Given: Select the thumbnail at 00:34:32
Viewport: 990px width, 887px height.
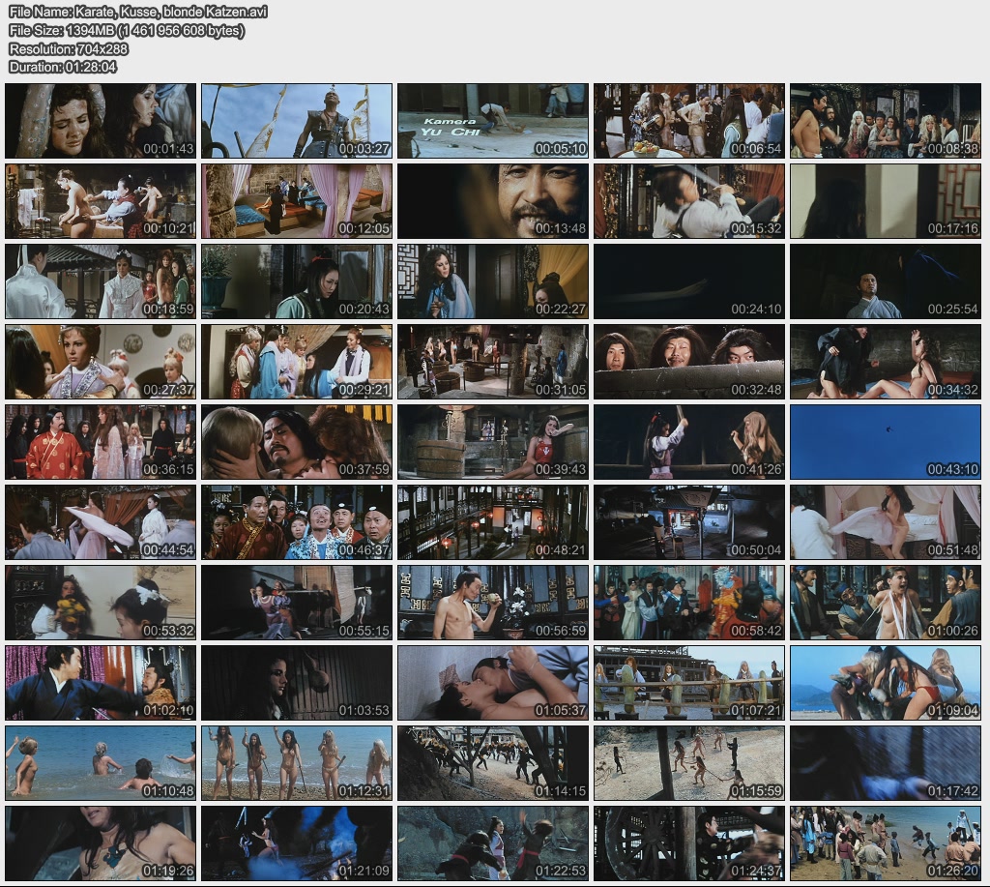Looking at the screenshot, I should coord(886,362).
